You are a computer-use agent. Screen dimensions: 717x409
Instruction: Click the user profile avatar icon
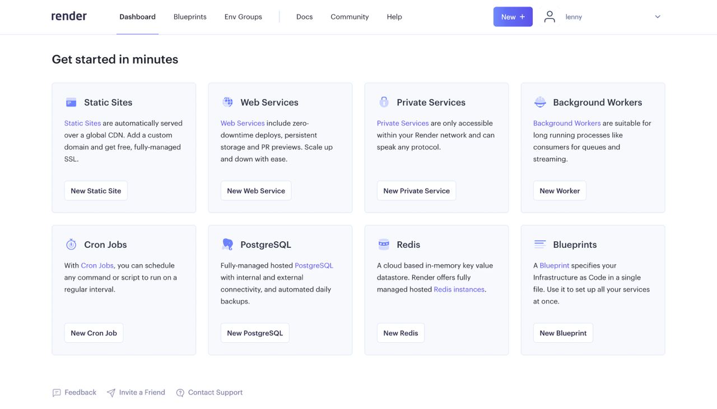550,17
